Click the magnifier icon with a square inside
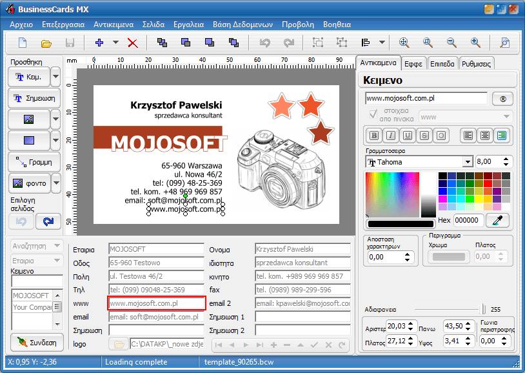525x373 pixels. pyautogui.click(x=428, y=43)
